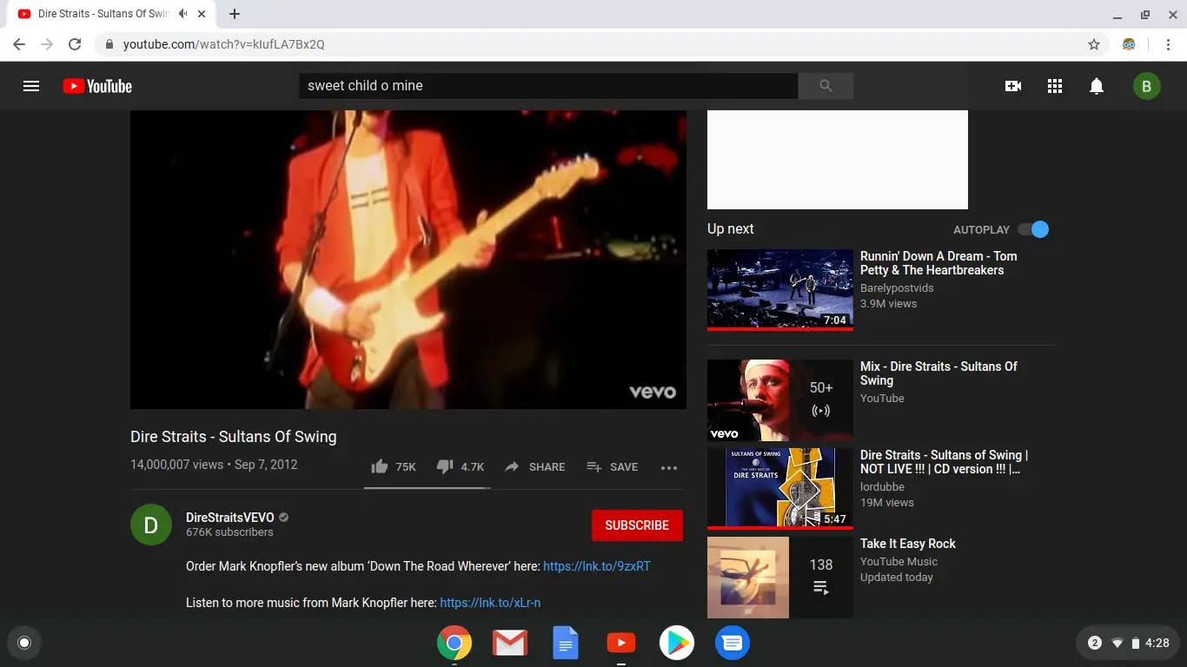Open Play Store from the shelf
Screen dimensions: 1187x667
677,643
